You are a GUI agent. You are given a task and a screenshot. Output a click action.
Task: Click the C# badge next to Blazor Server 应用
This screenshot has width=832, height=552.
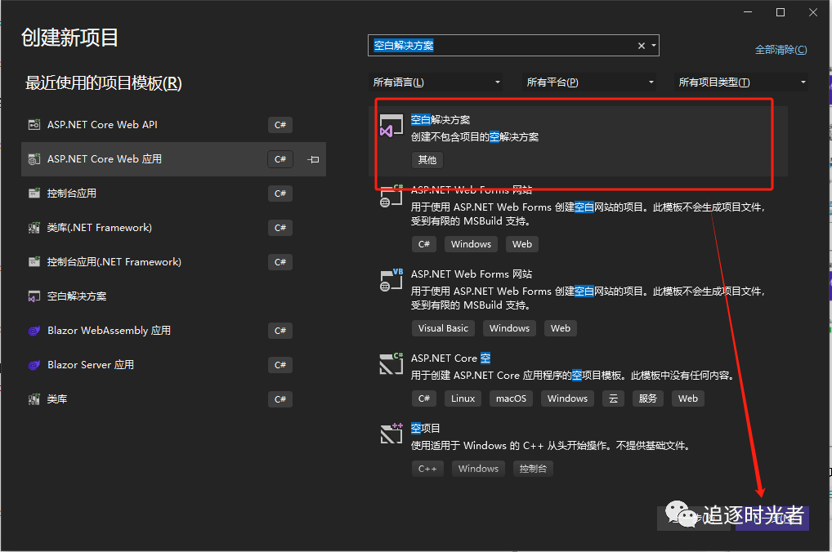tap(280, 365)
